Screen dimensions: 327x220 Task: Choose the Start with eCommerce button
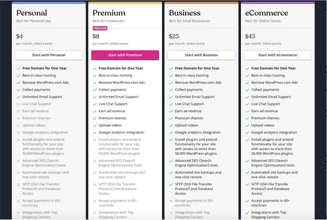click(x=277, y=55)
